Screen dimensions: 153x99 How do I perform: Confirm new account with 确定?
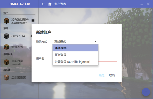[x=101, y=75]
